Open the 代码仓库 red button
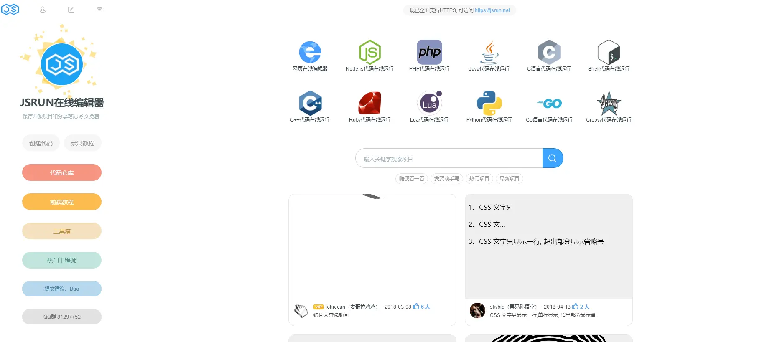Viewport: 772px width, 342px height. tap(62, 172)
